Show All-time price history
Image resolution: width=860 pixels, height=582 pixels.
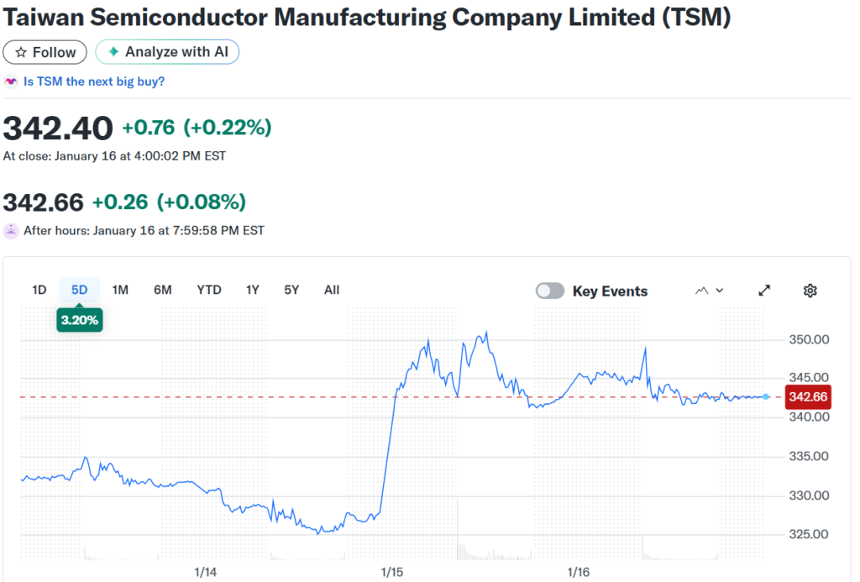332,290
